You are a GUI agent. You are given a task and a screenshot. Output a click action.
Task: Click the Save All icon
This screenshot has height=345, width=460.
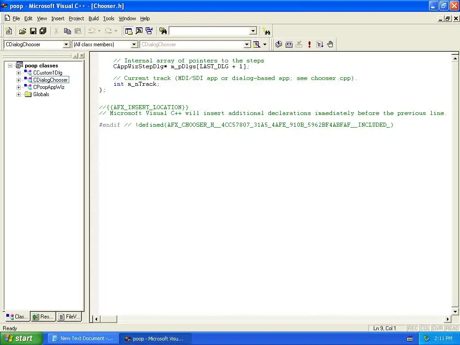tap(43, 31)
